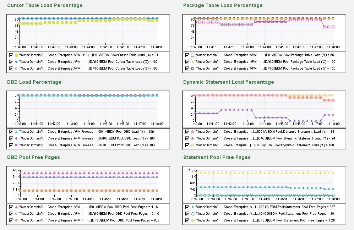Select the DBD Load Percentage heading
354x230 pixels.
point(34,82)
